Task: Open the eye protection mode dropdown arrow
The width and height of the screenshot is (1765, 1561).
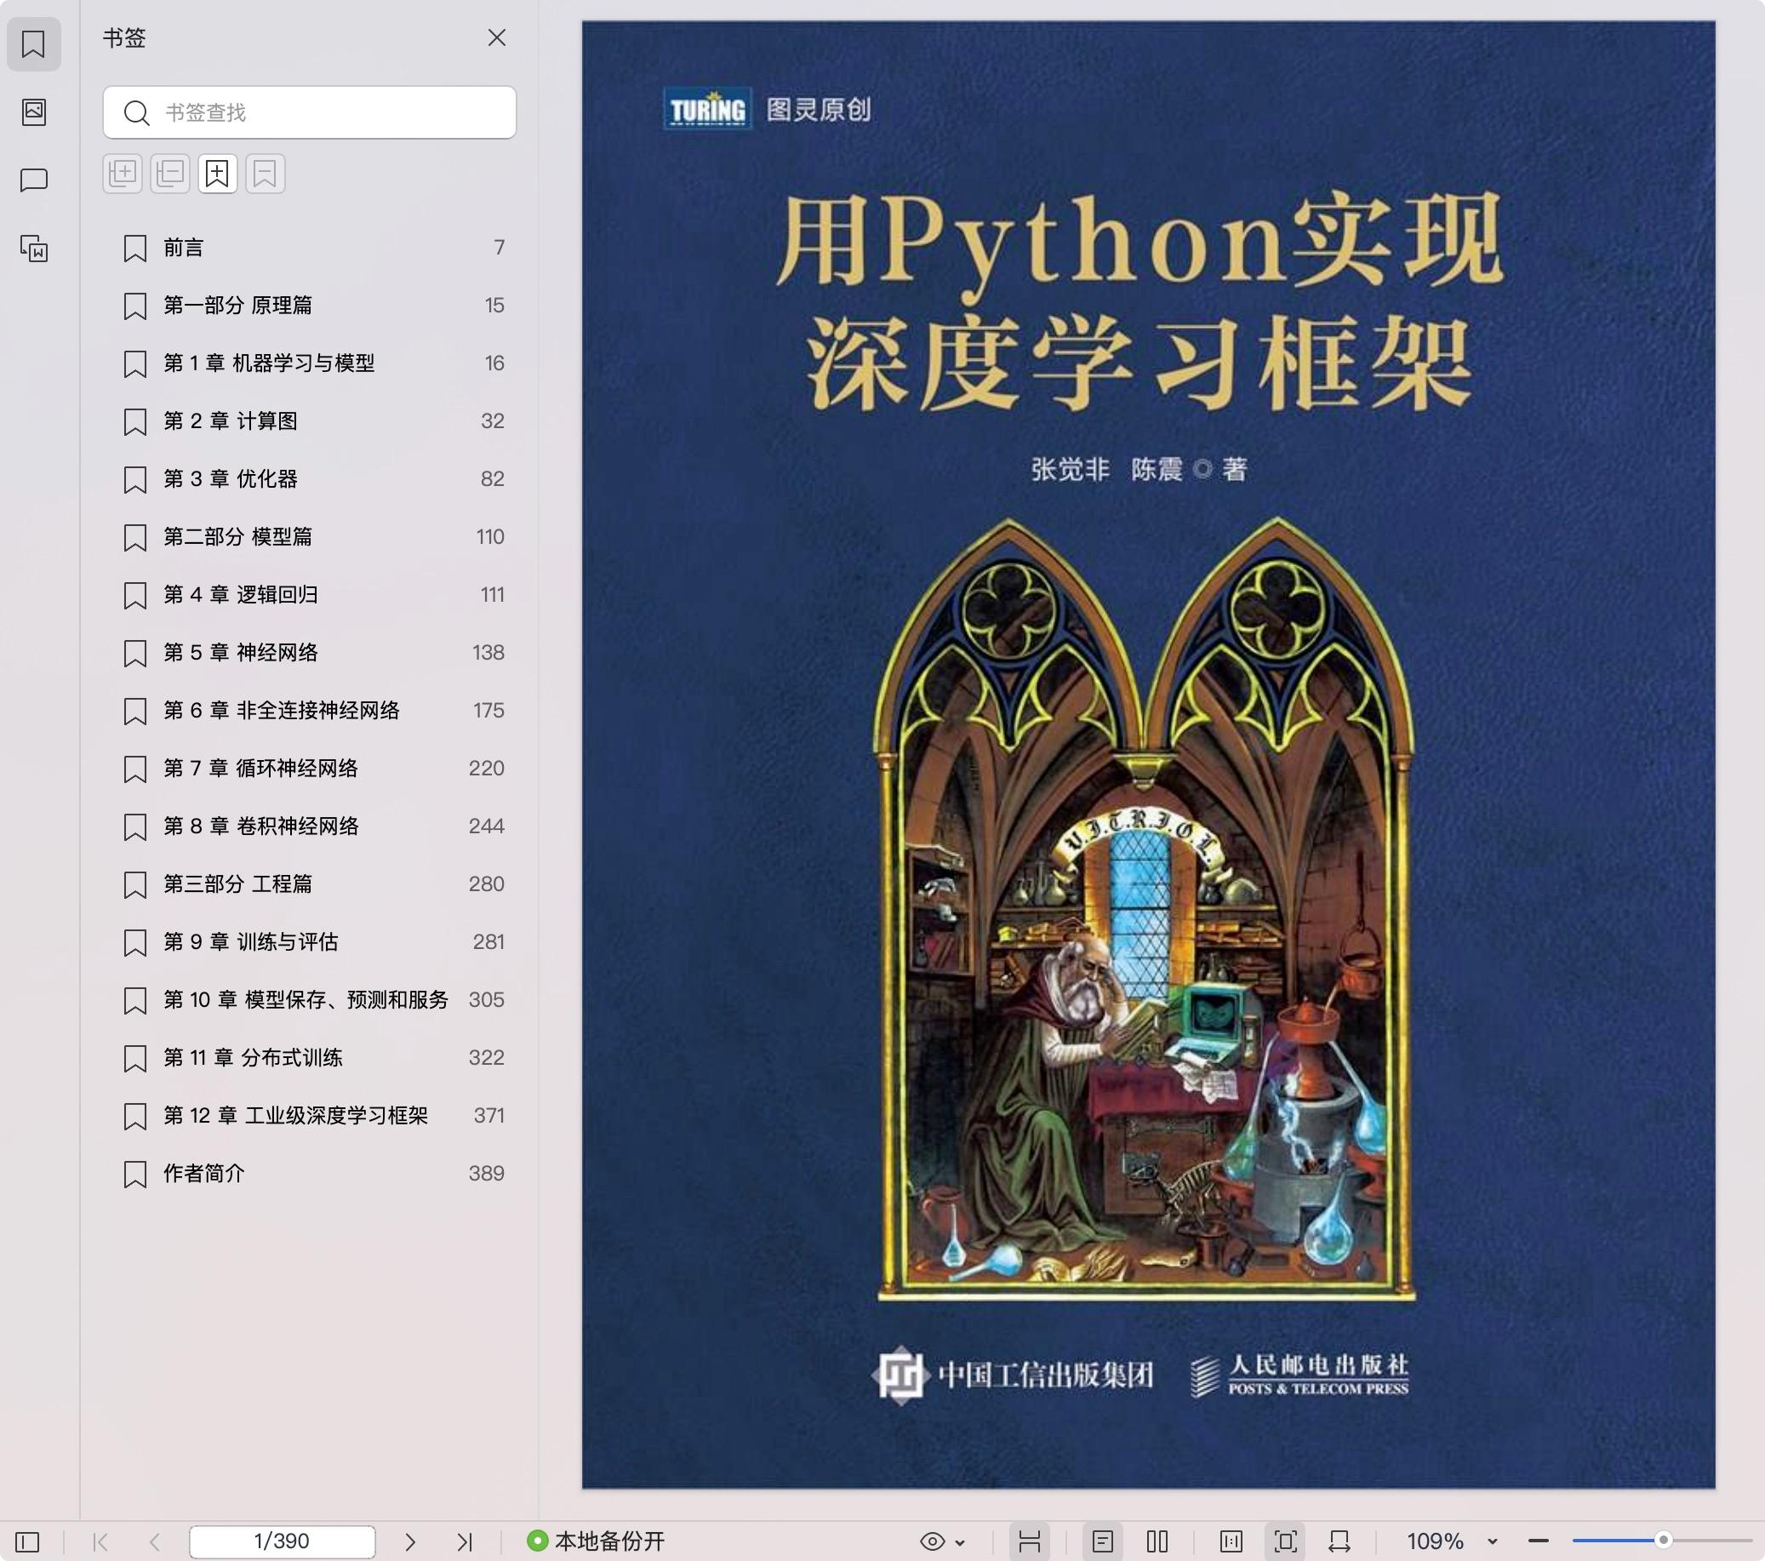Action: point(960,1543)
